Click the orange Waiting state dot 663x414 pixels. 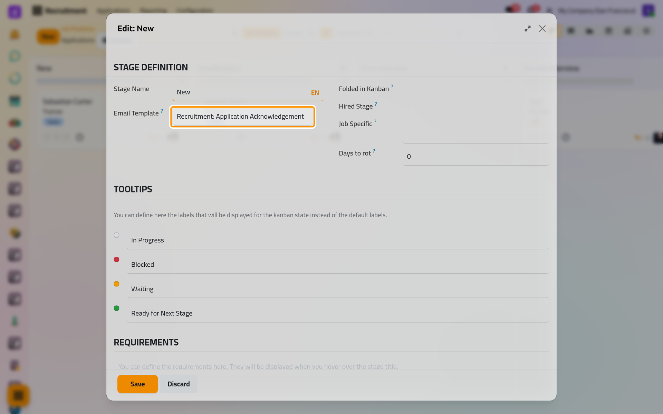click(116, 284)
